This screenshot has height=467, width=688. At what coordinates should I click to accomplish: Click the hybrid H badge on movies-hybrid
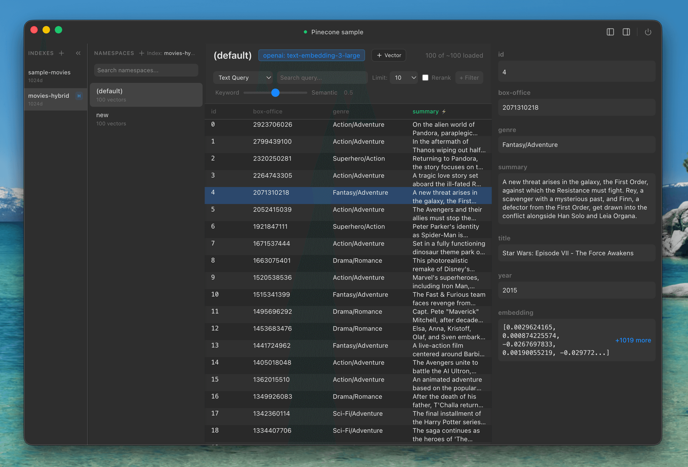pos(79,96)
